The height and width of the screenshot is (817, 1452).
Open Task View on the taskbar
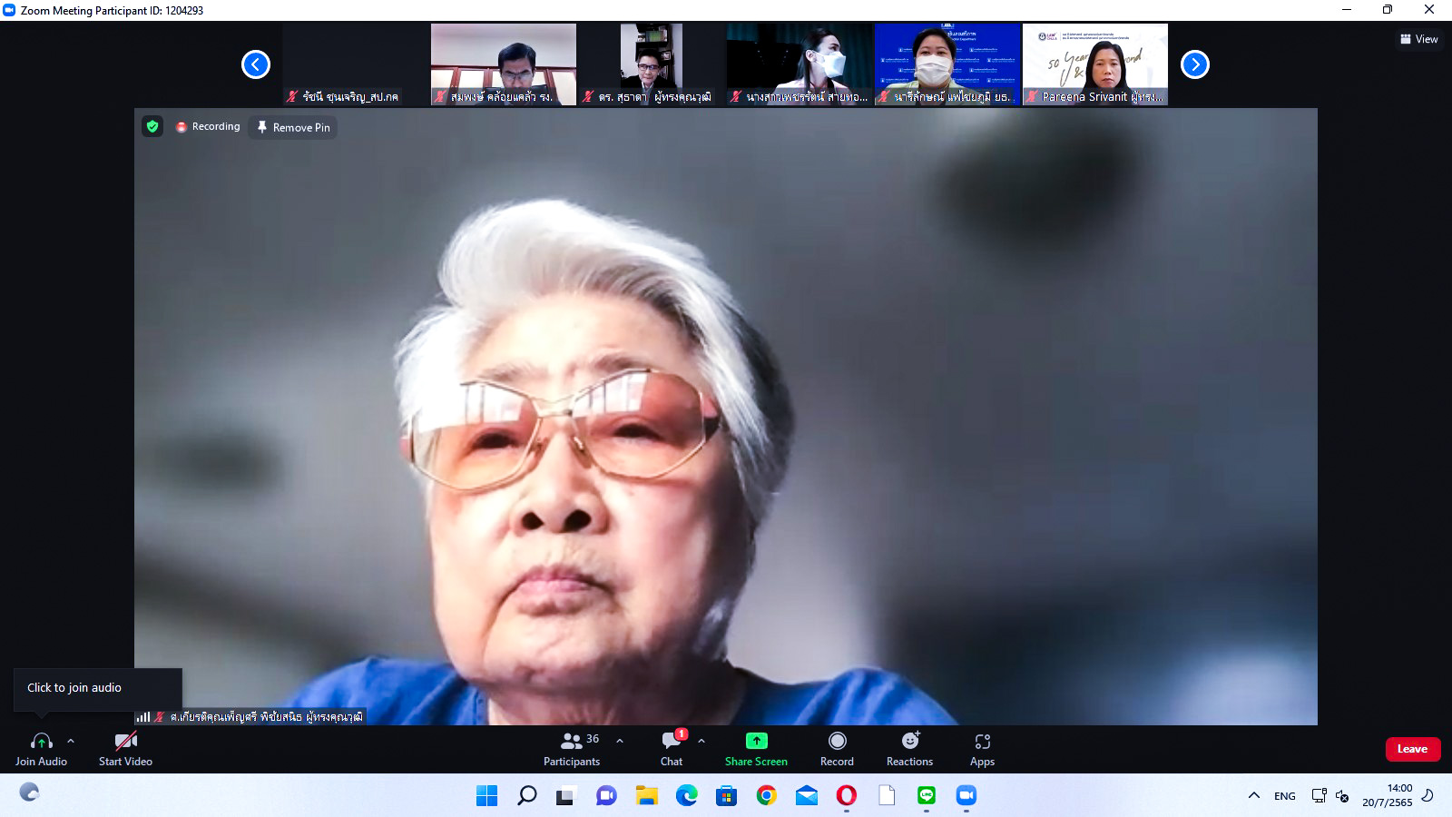(x=566, y=796)
